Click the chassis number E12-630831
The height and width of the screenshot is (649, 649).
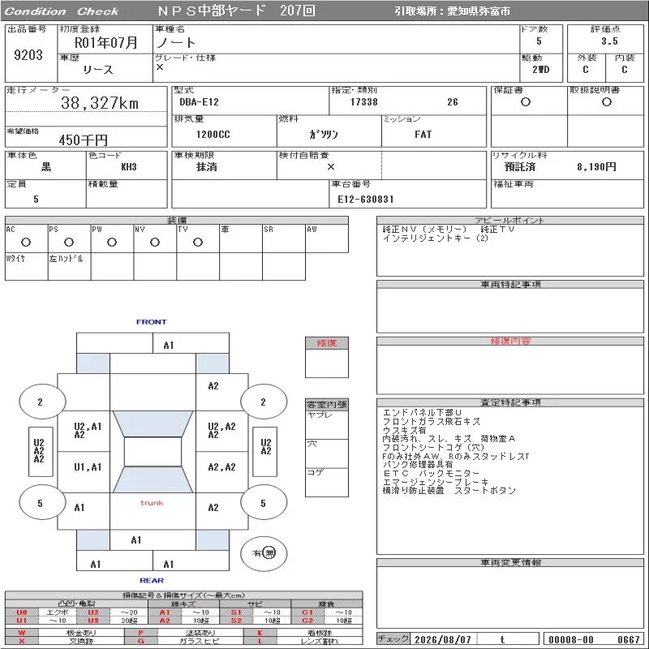(366, 200)
